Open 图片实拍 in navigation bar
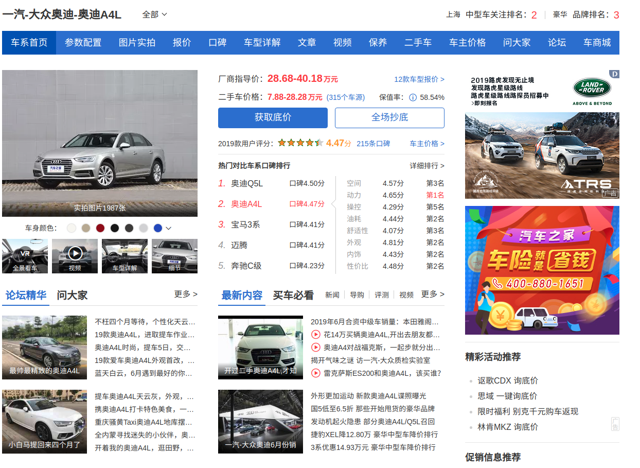640x468 pixels. tap(137, 43)
